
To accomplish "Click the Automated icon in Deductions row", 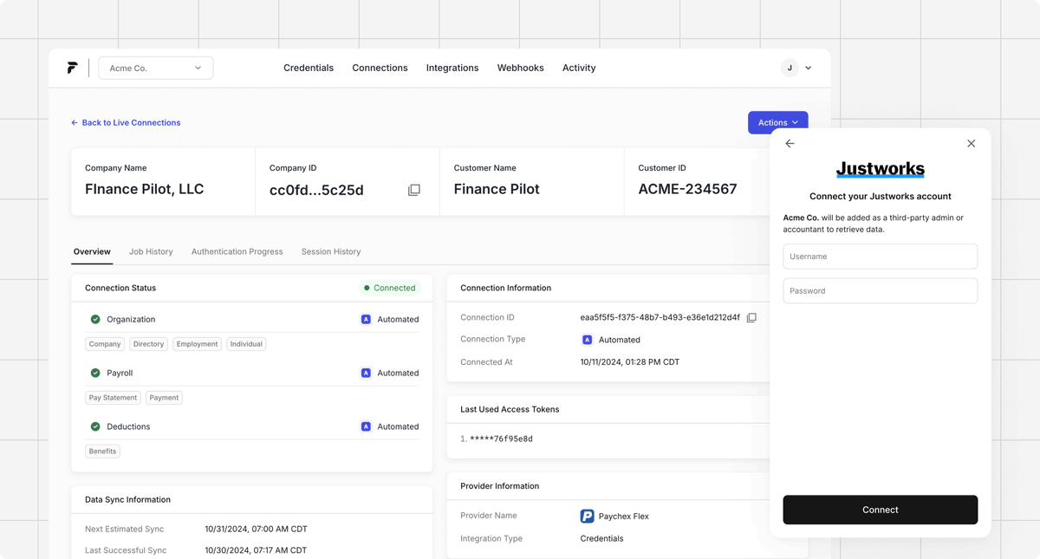I will coord(366,426).
